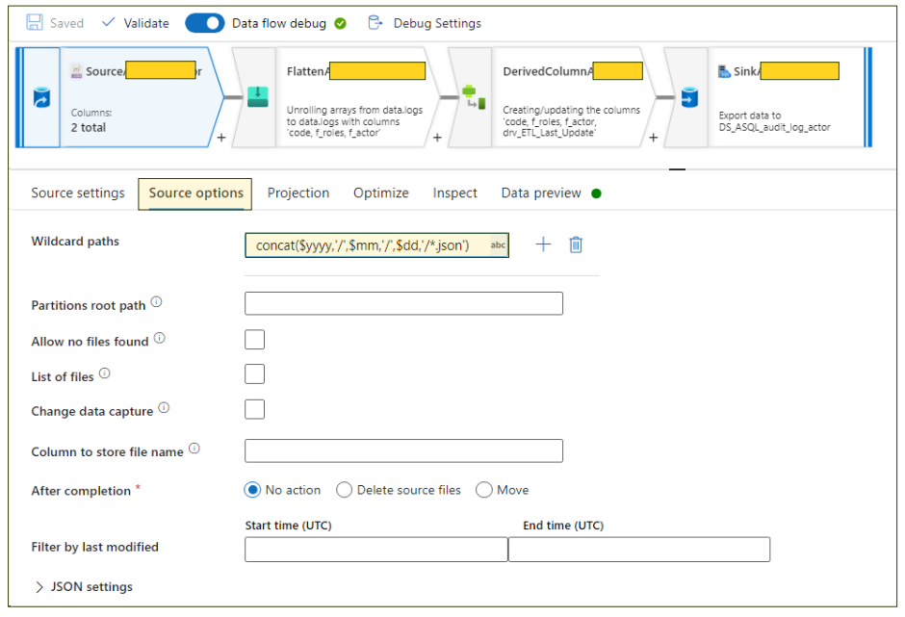Select the DerivedColumn transformation node icon
This screenshot has height=617, width=905.
(x=473, y=96)
